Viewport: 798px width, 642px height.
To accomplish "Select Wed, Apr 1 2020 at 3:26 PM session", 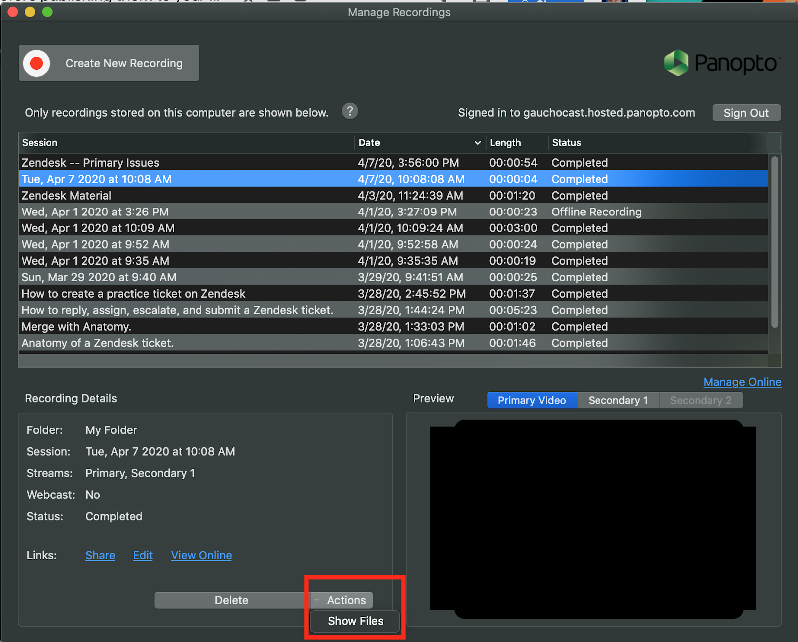I will click(x=393, y=212).
